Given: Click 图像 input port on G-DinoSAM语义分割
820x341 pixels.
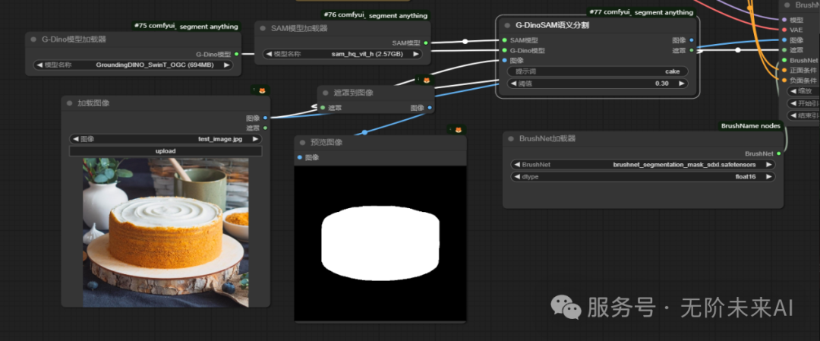Looking at the screenshot, I should 504,61.
